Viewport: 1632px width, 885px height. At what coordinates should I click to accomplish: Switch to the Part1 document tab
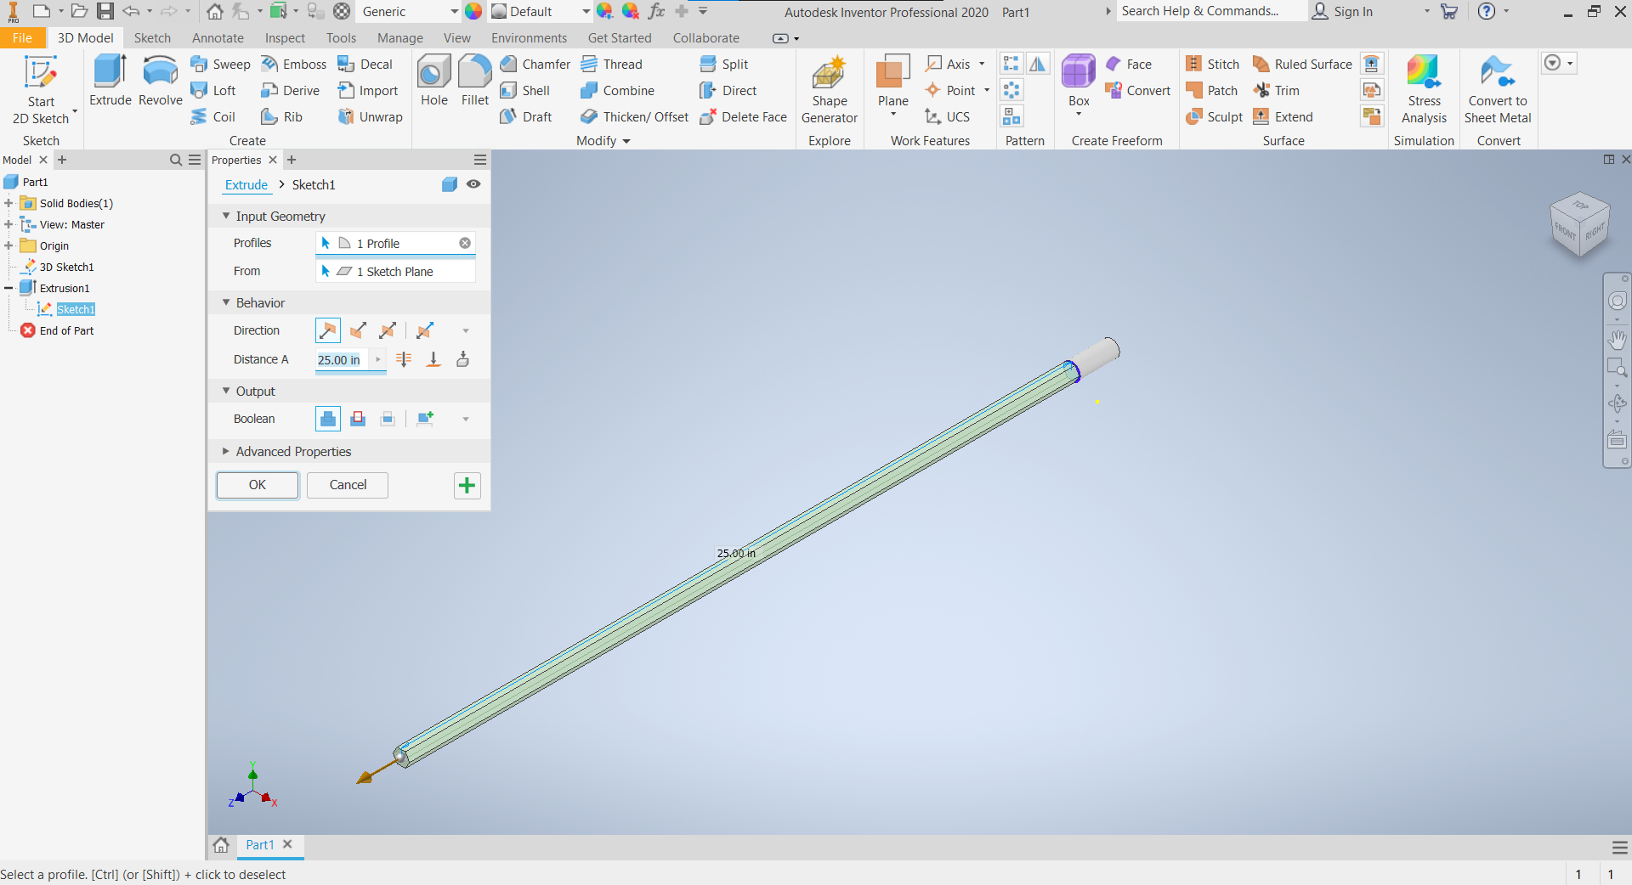point(259,845)
